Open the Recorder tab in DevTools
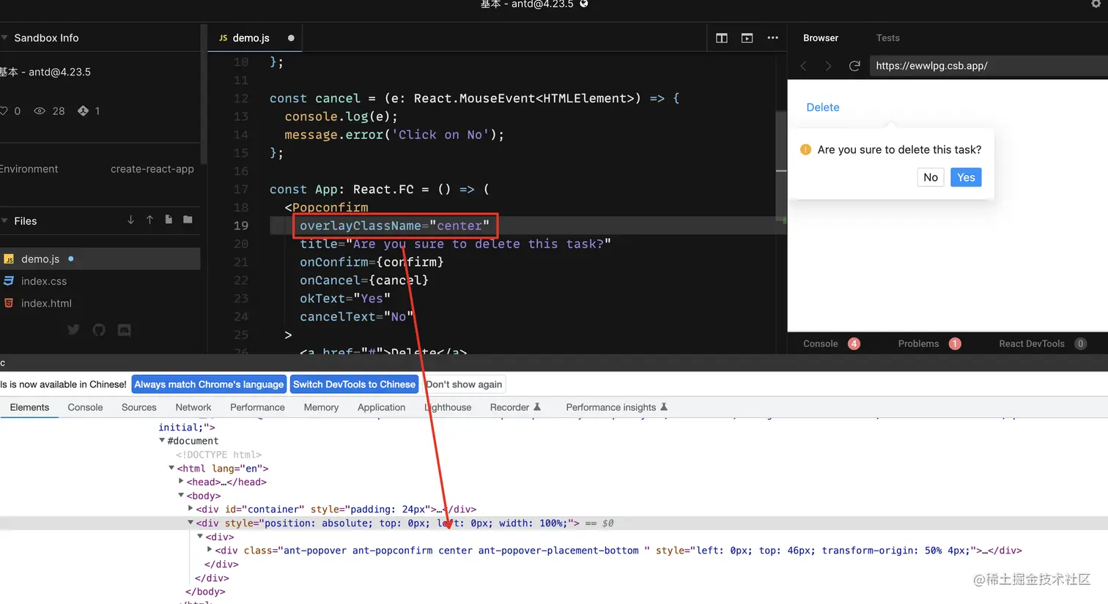Screen dimensions: 1108x604 click(x=509, y=407)
